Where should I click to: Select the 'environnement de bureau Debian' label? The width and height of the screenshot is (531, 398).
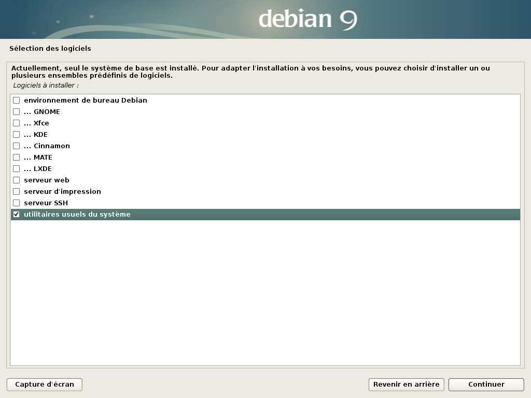coord(86,100)
